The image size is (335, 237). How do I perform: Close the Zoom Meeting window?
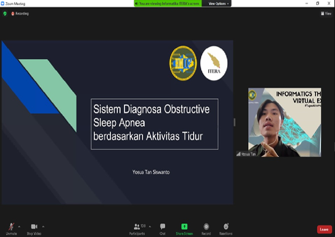pos(329,4)
